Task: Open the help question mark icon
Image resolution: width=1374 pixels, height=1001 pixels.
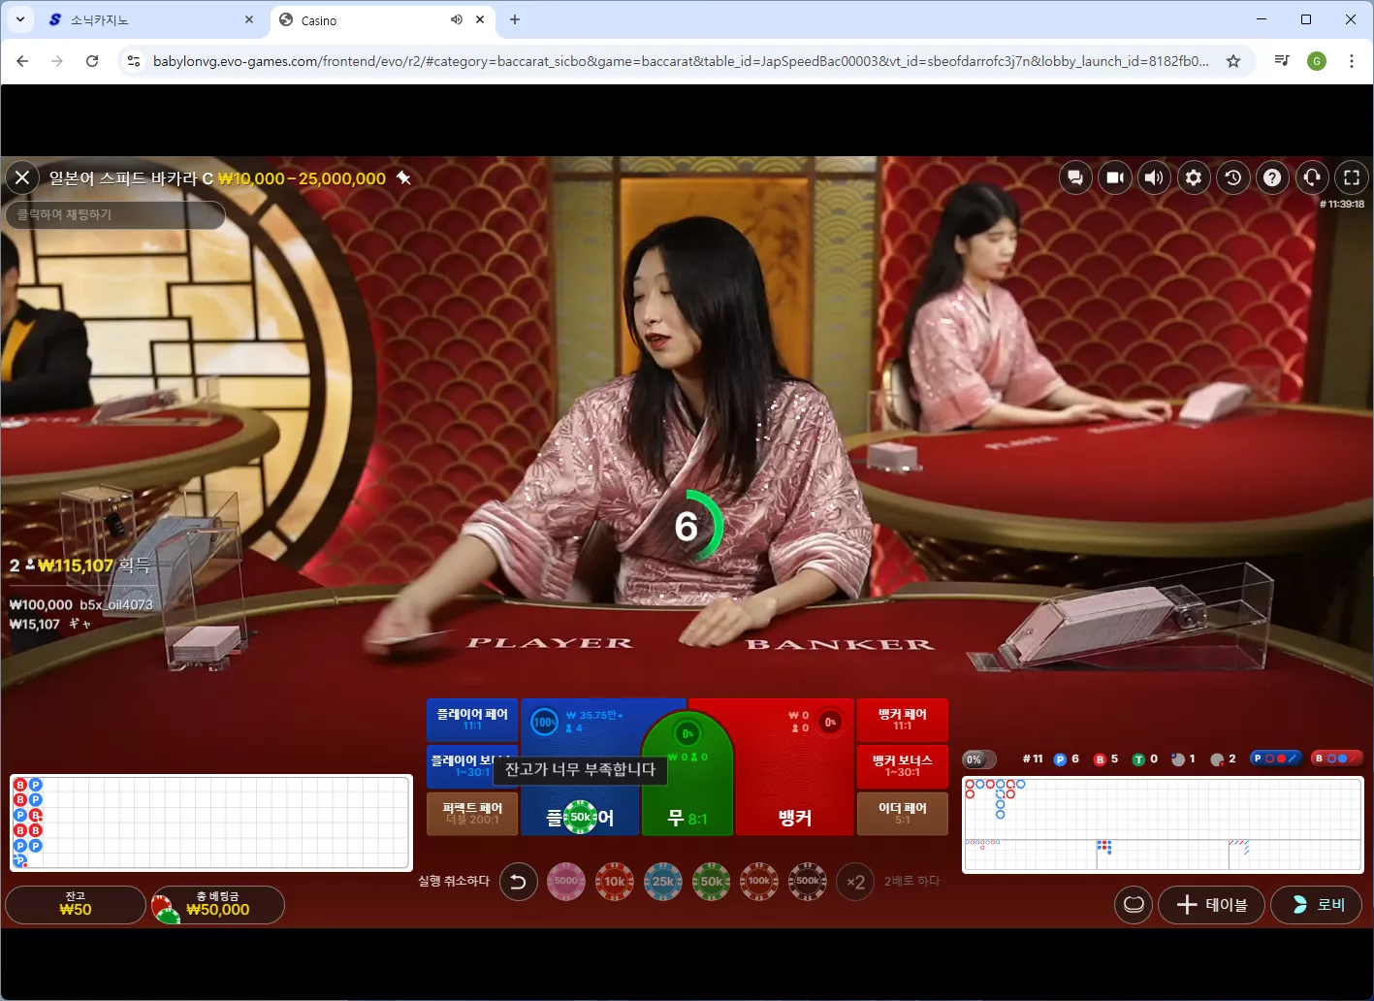Action: pyautogui.click(x=1272, y=178)
